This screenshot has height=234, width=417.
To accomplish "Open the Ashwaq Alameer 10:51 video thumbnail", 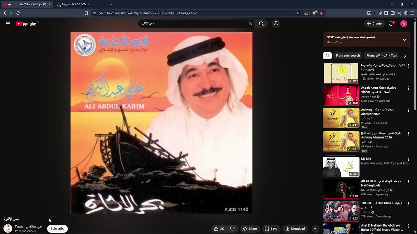I will [x=341, y=141].
